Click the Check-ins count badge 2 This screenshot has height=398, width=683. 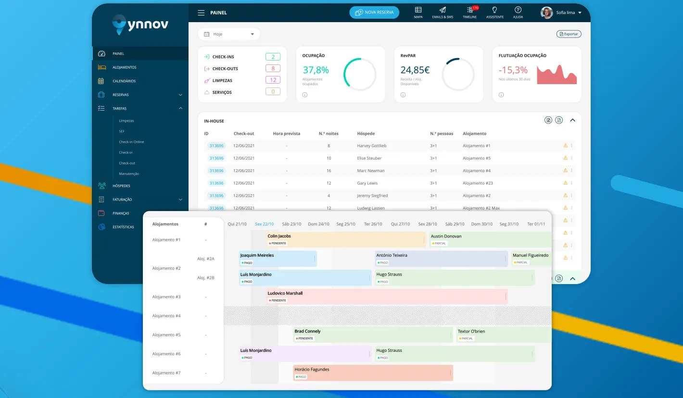tap(273, 57)
